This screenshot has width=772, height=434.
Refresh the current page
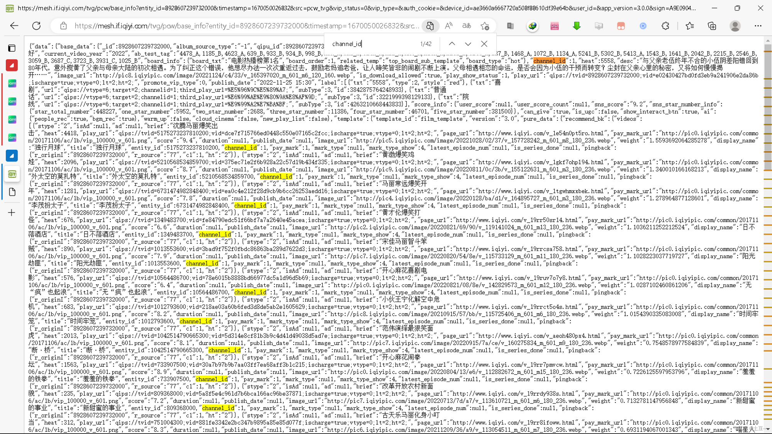(36, 26)
